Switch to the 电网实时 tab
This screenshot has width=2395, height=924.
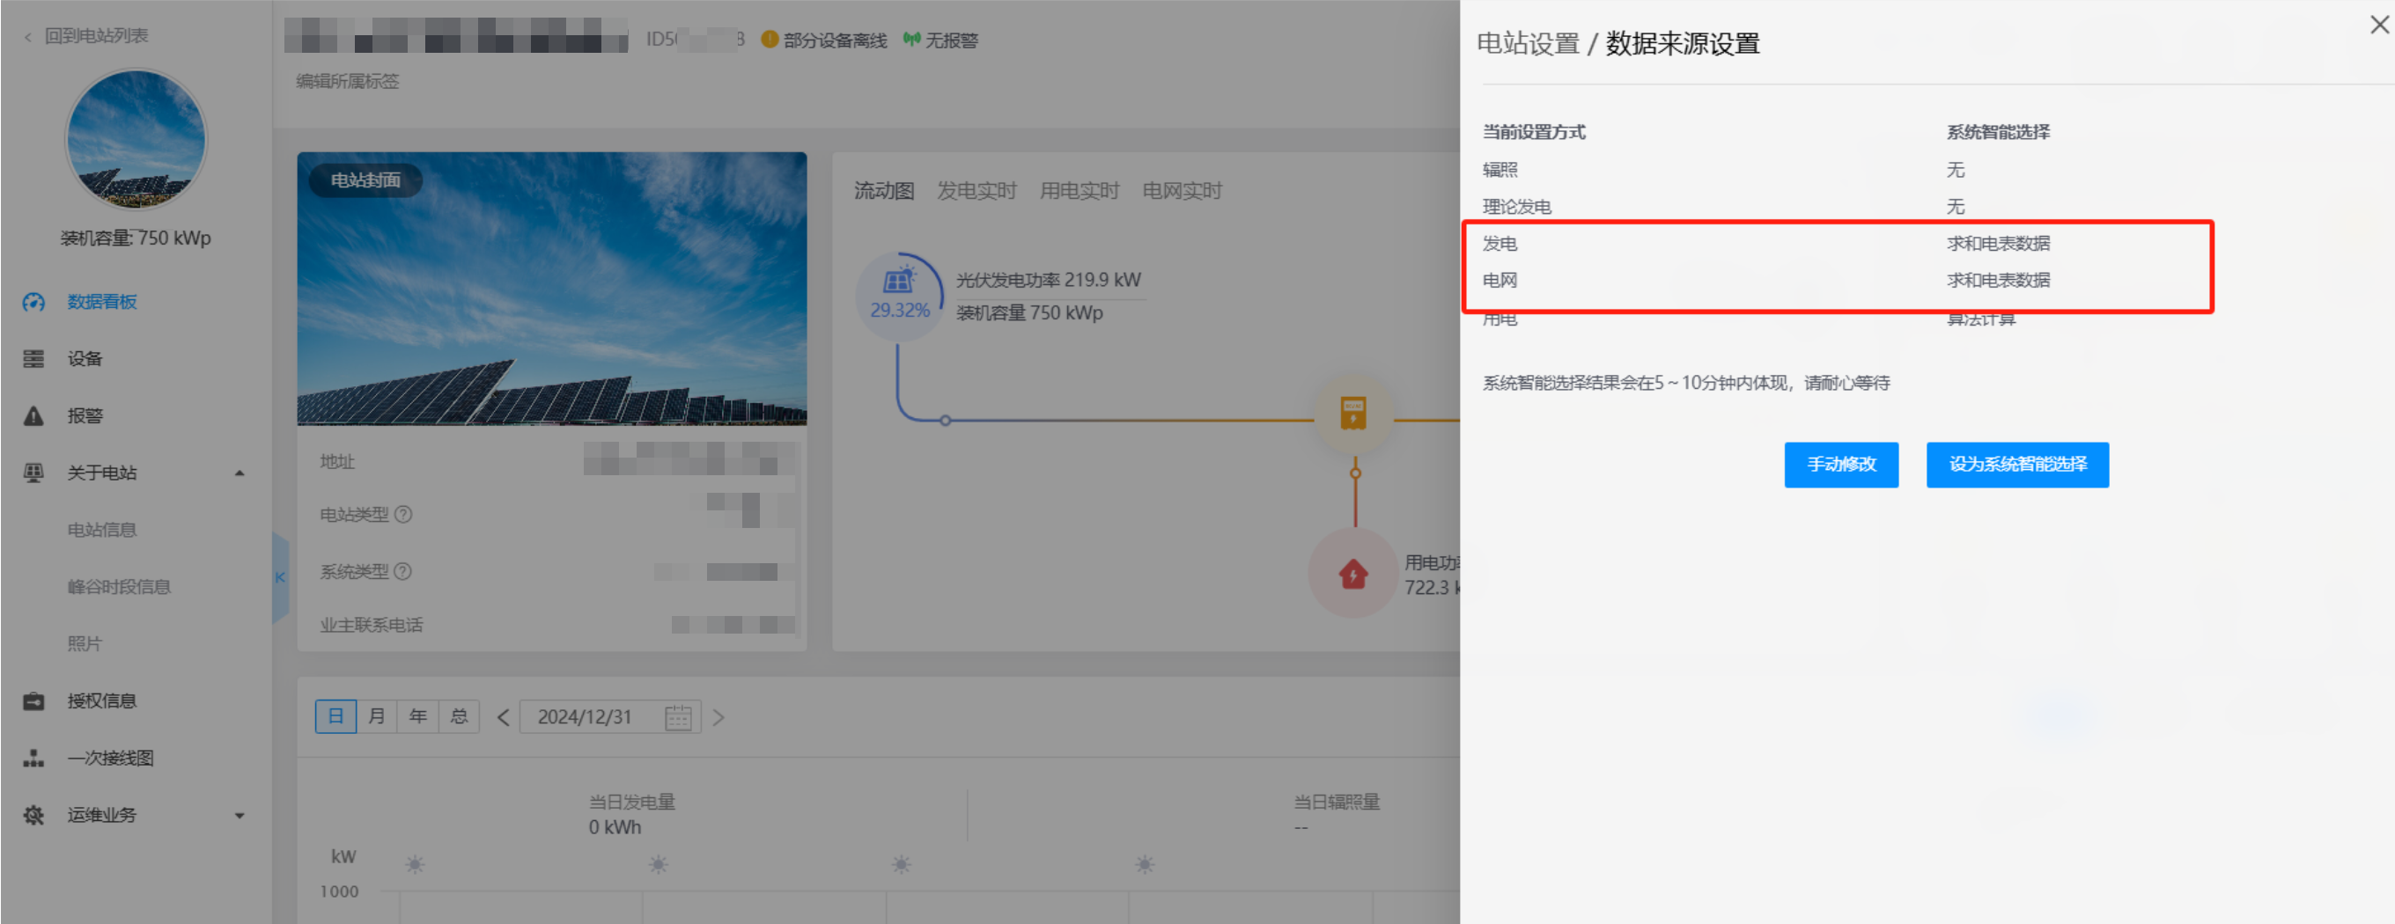pos(1183,191)
